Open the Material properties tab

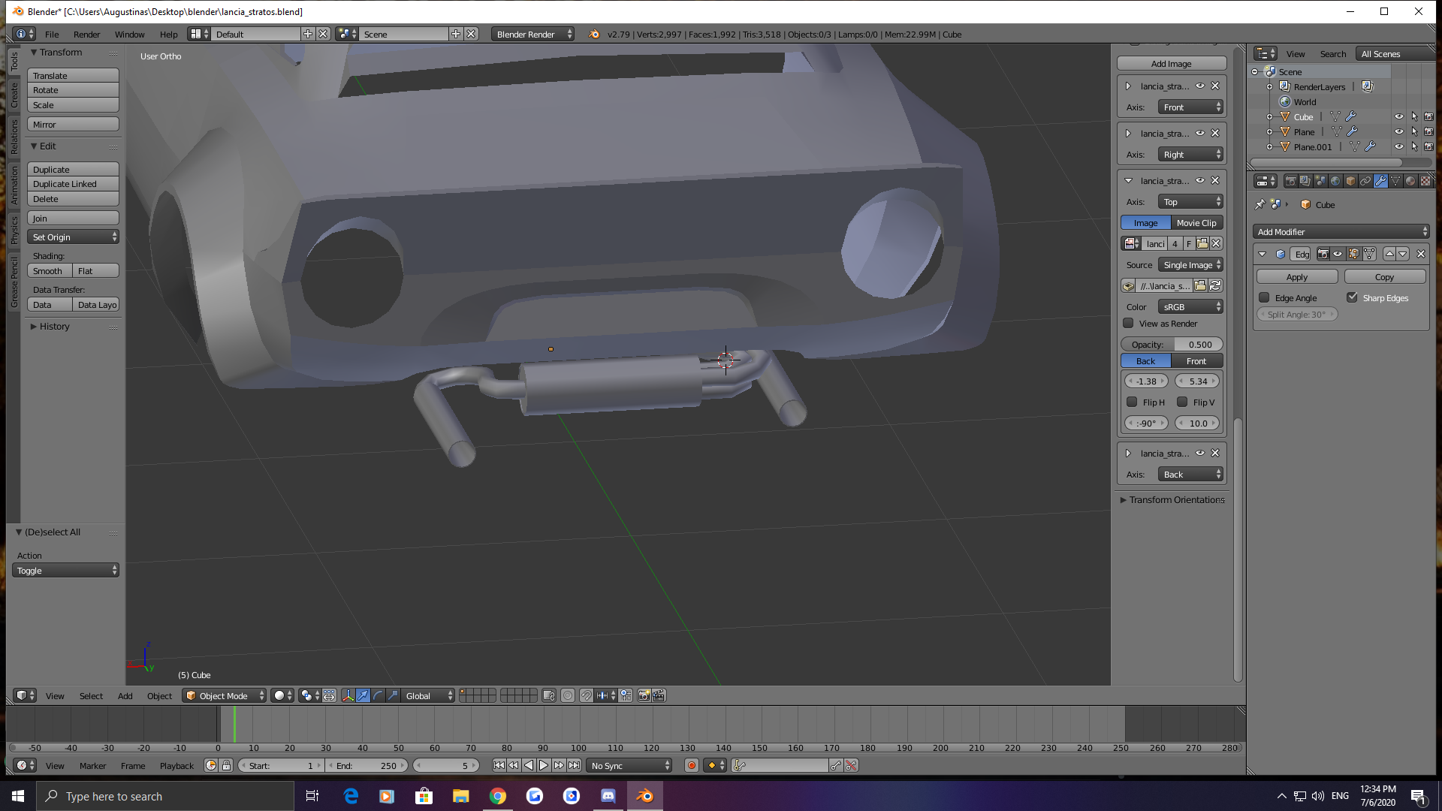(x=1410, y=181)
